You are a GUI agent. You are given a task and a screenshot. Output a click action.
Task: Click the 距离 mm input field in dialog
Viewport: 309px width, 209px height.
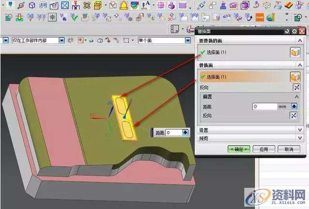click(265, 106)
